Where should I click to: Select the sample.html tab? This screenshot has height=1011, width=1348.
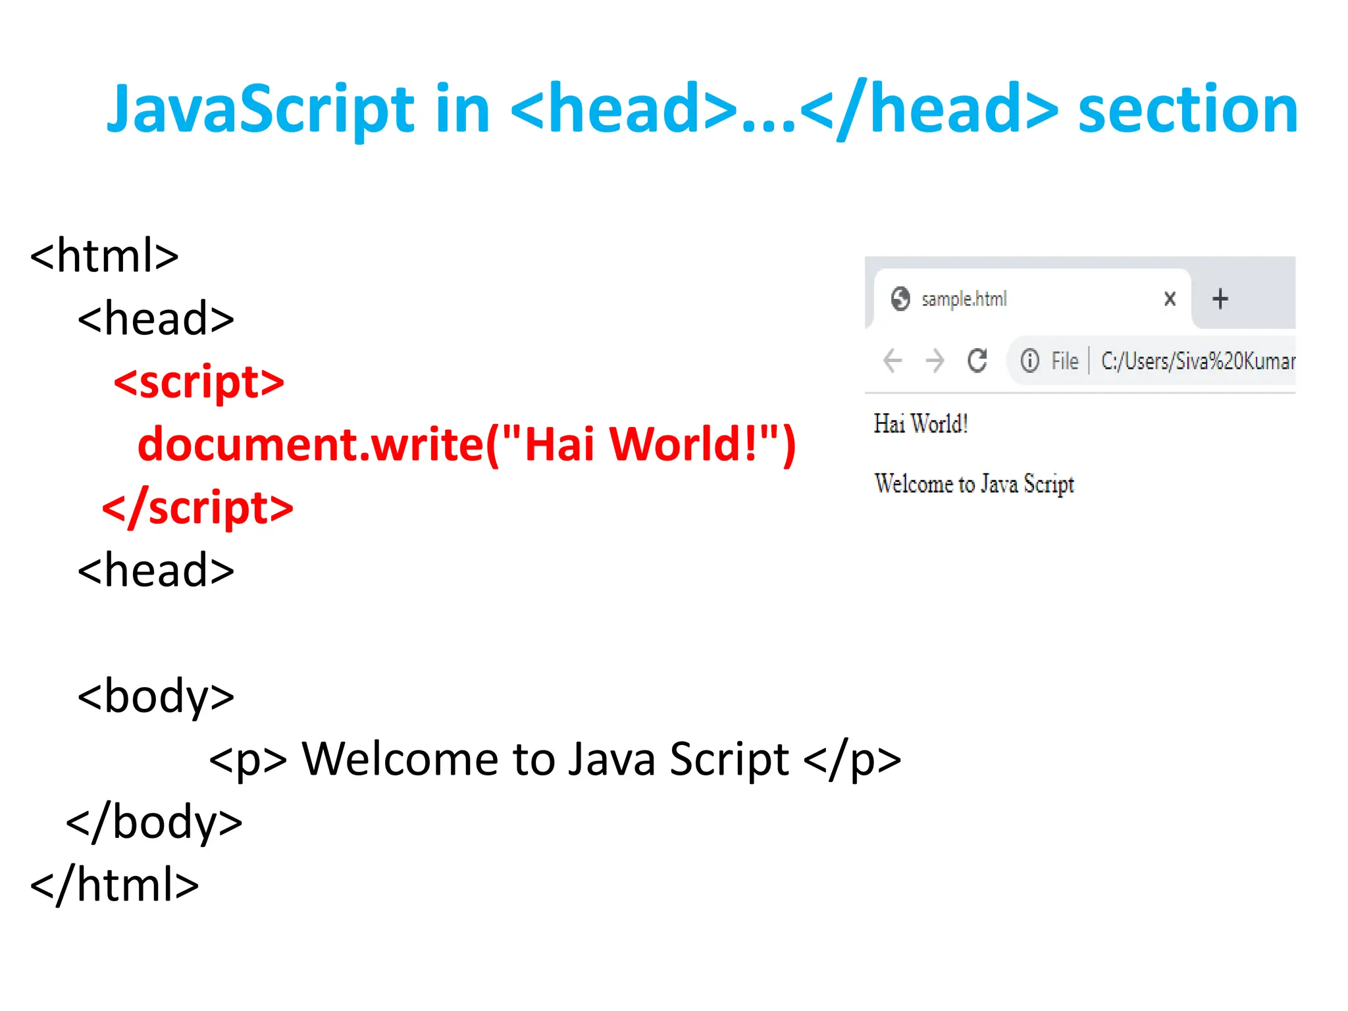click(x=1033, y=299)
